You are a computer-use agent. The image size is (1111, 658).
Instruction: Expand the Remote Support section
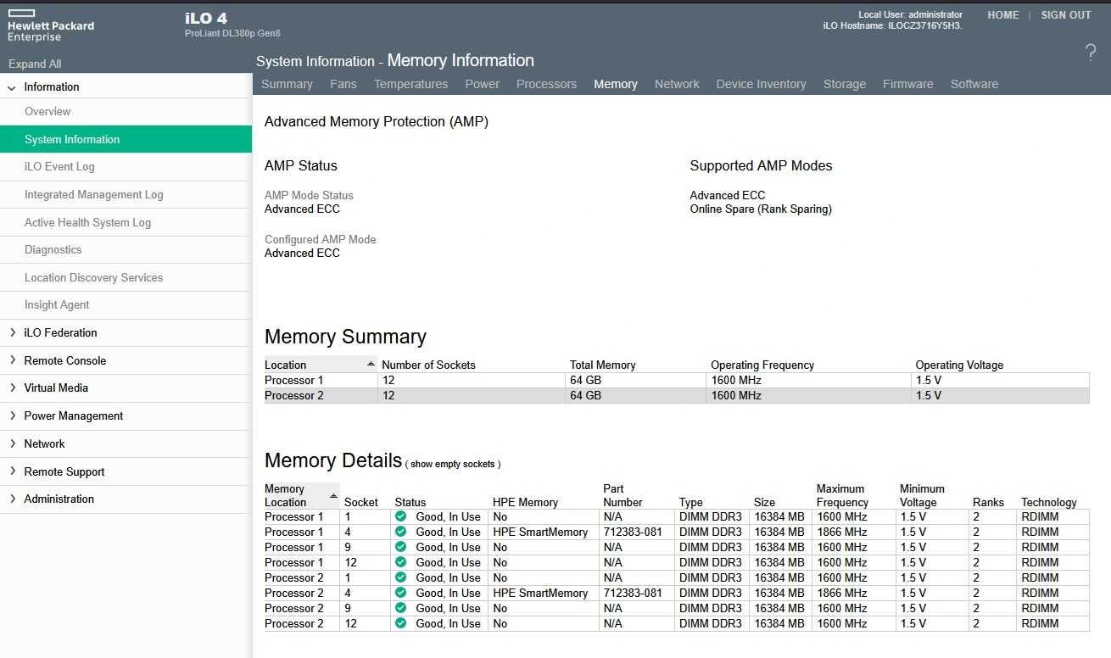coord(12,471)
